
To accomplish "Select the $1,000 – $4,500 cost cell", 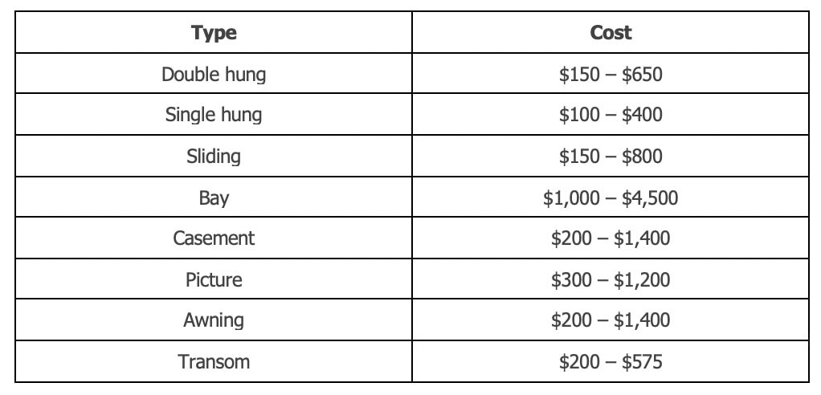I will [611, 197].
